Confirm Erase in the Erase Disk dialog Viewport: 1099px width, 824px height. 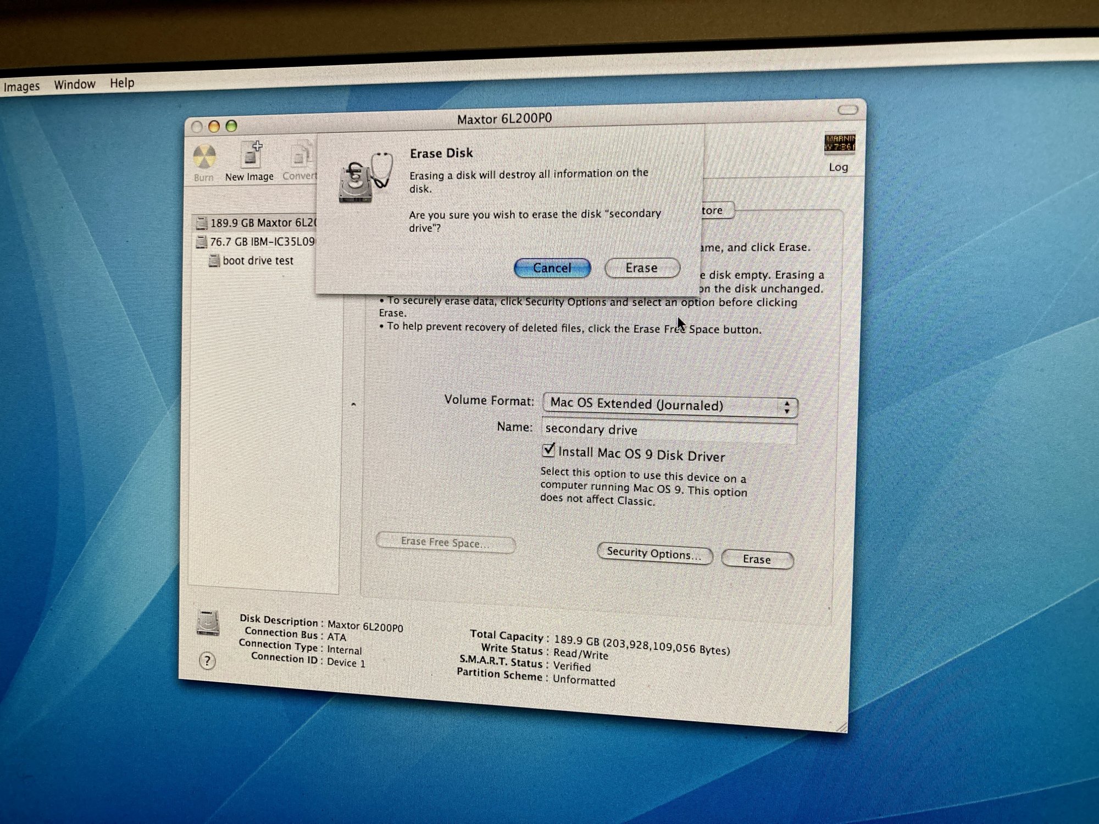642,268
